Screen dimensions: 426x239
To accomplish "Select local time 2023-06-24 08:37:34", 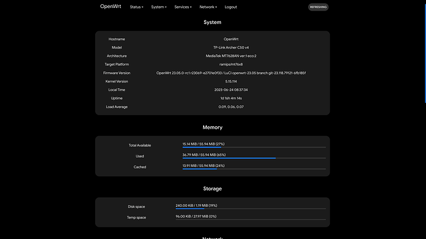I will pos(231,90).
